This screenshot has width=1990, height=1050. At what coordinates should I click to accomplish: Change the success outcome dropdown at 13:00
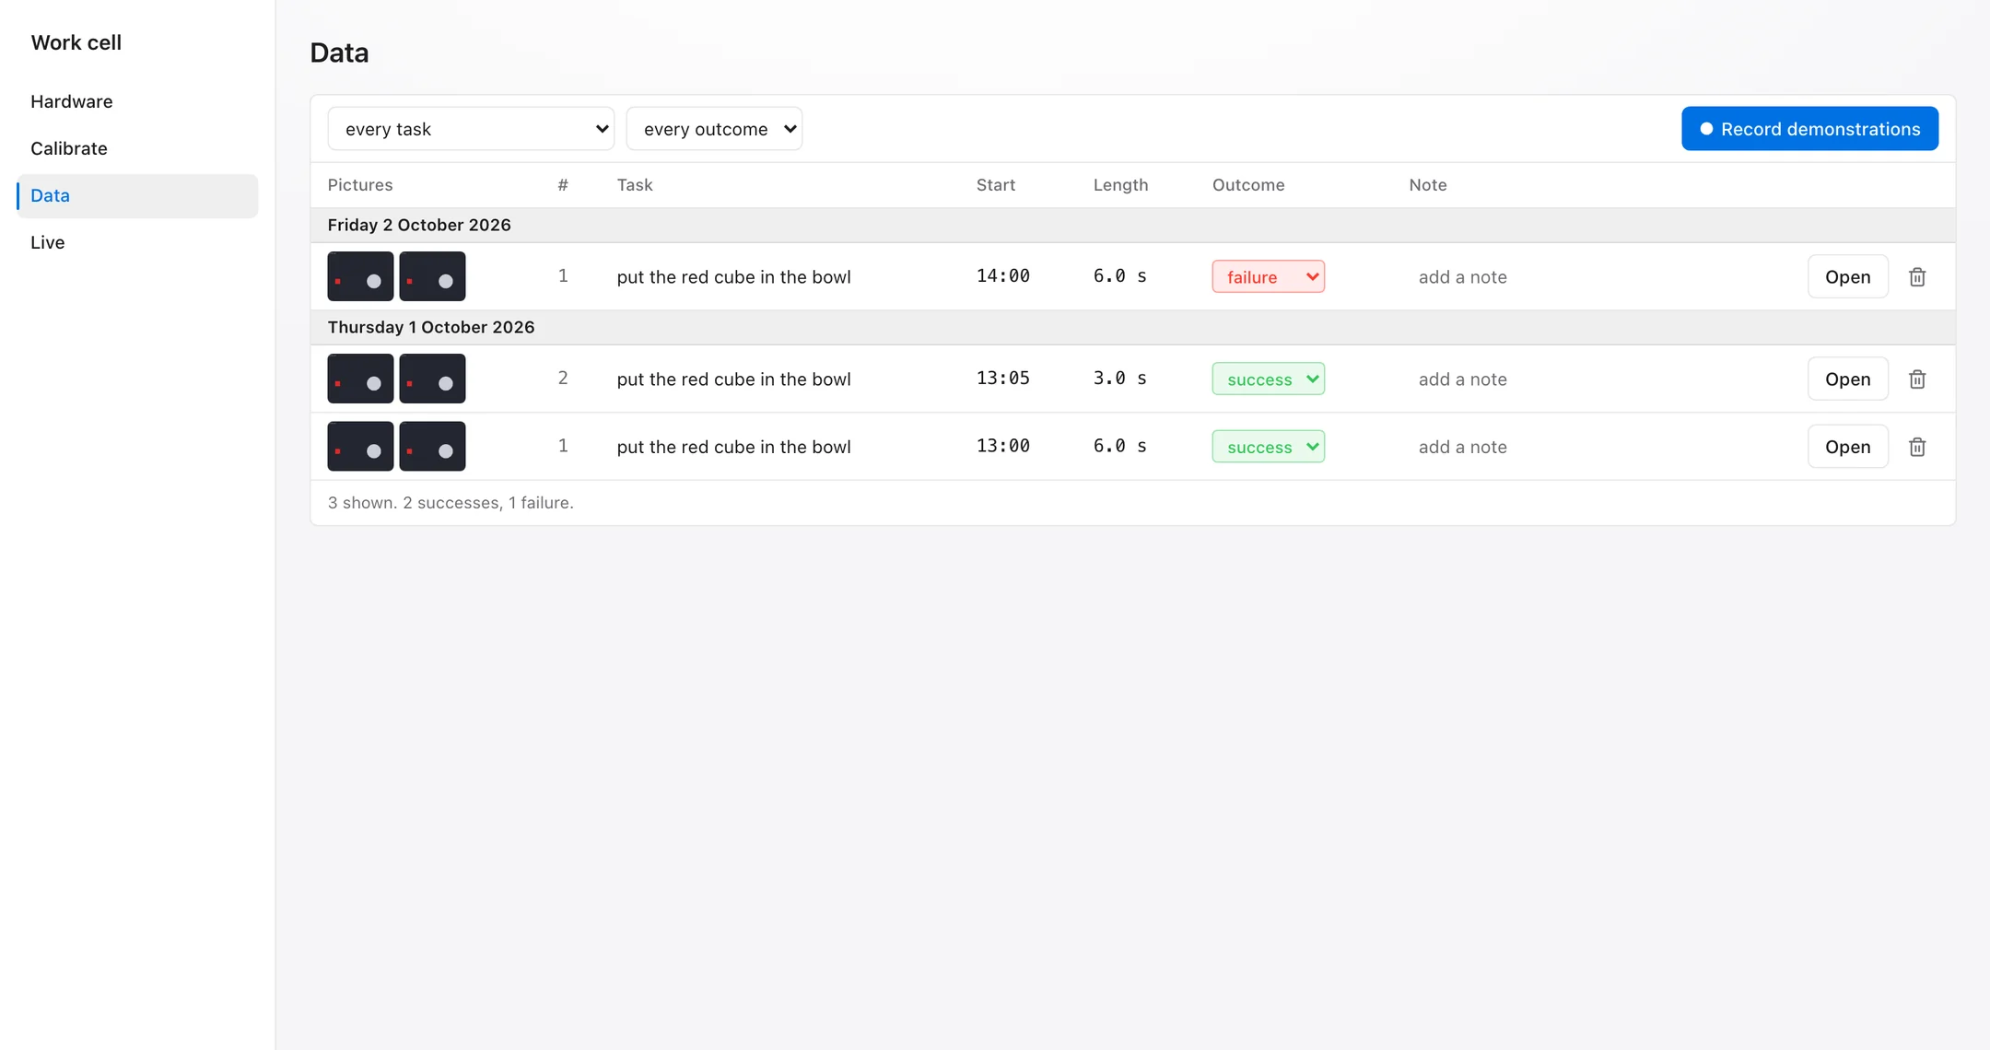1269,447
